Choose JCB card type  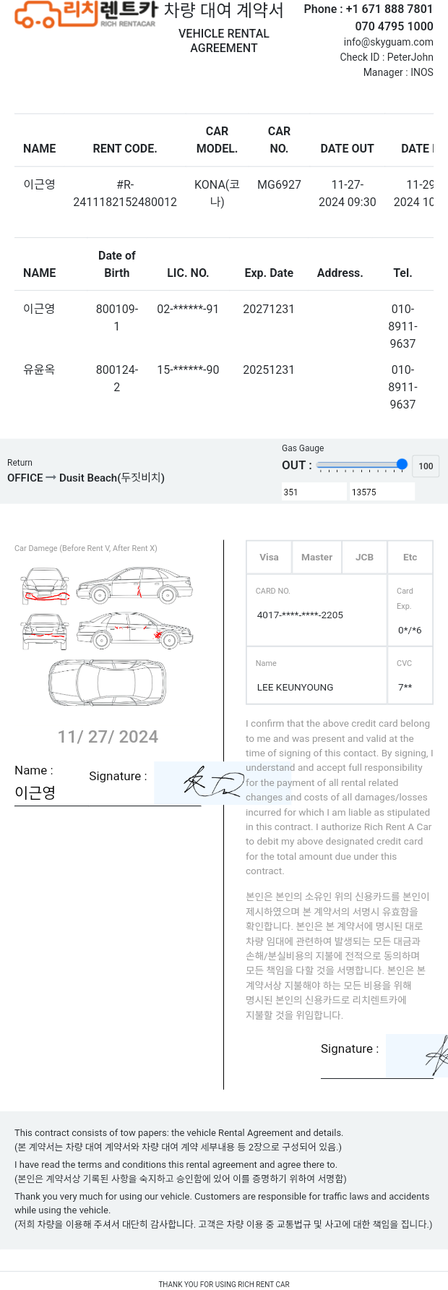364,558
